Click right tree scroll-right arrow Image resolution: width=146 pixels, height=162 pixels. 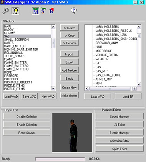tap(134, 88)
